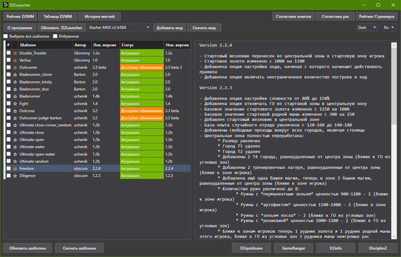Click the star icon for Diligence
The width and height of the screenshot is (401, 257).
click(15, 176)
